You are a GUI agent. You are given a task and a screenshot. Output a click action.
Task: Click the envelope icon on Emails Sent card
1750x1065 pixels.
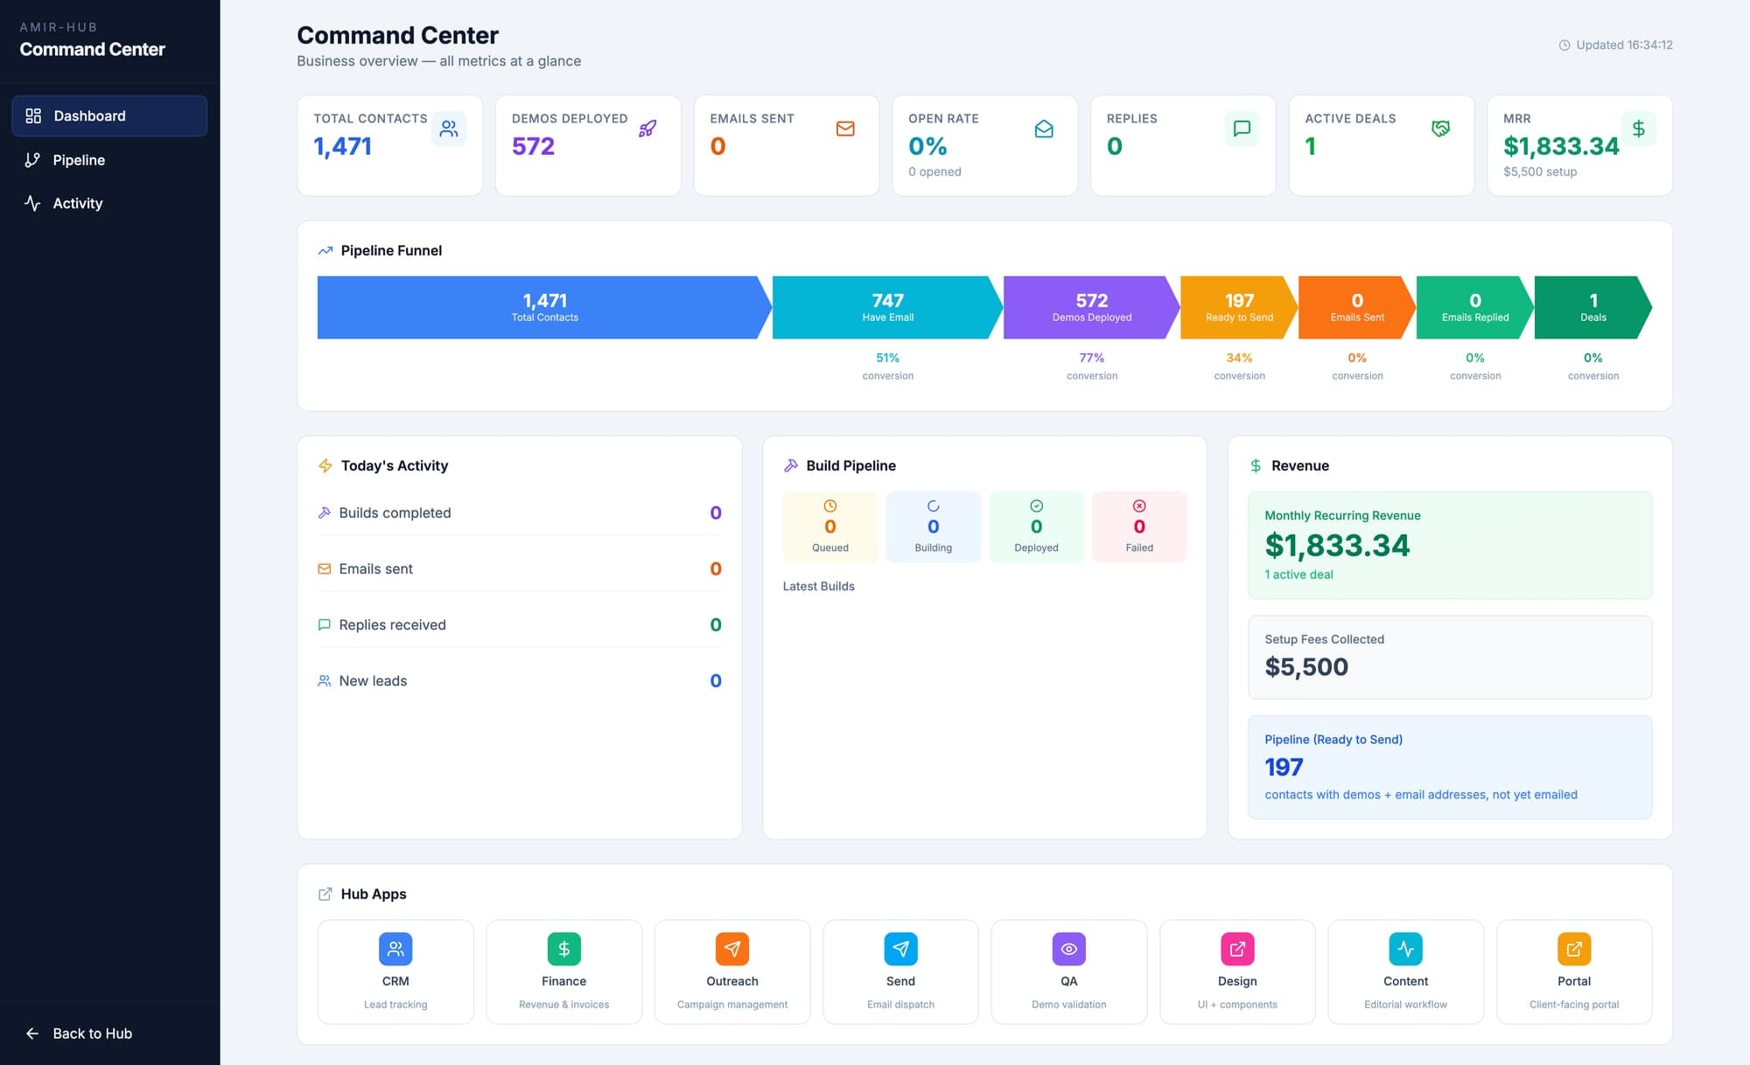(845, 129)
